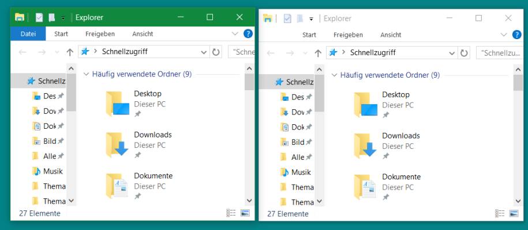528x230 pixels.
Task: Select Downloads folder in white window file list
Action: [x=388, y=145]
